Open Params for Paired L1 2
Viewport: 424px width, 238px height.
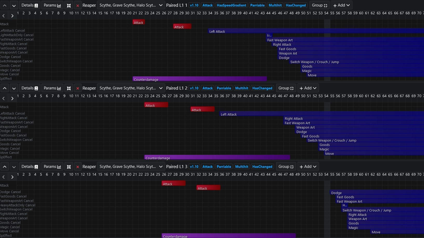[x=52, y=88]
